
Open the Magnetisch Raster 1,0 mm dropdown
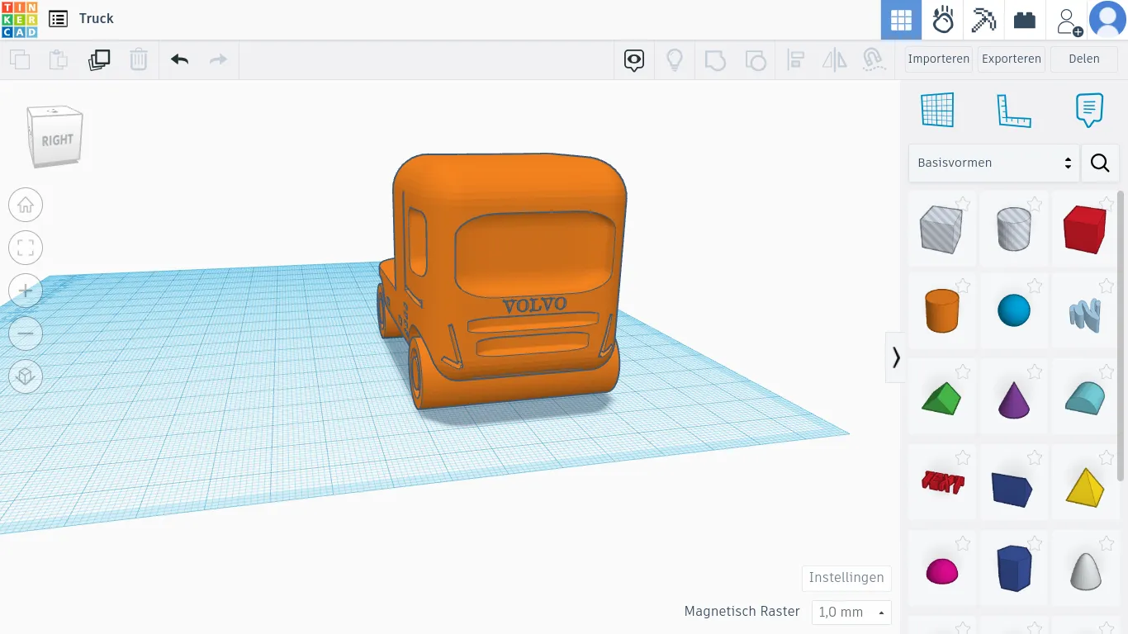(x=851, y=612)
